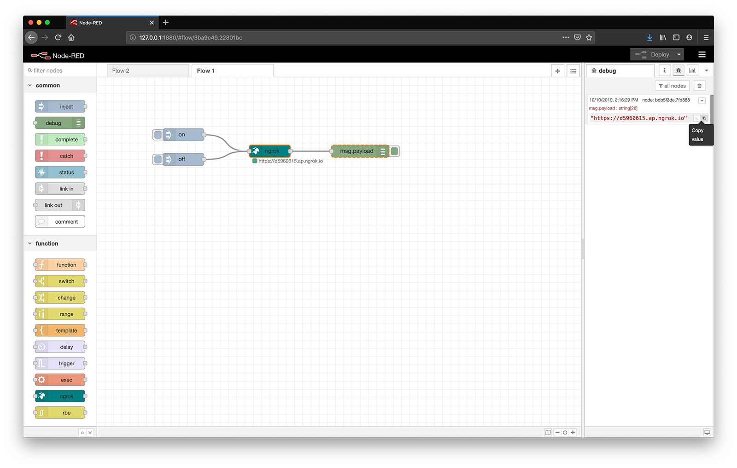Select the exec node in palette
This screenshot has width=737, height=468.
[60, 380]
